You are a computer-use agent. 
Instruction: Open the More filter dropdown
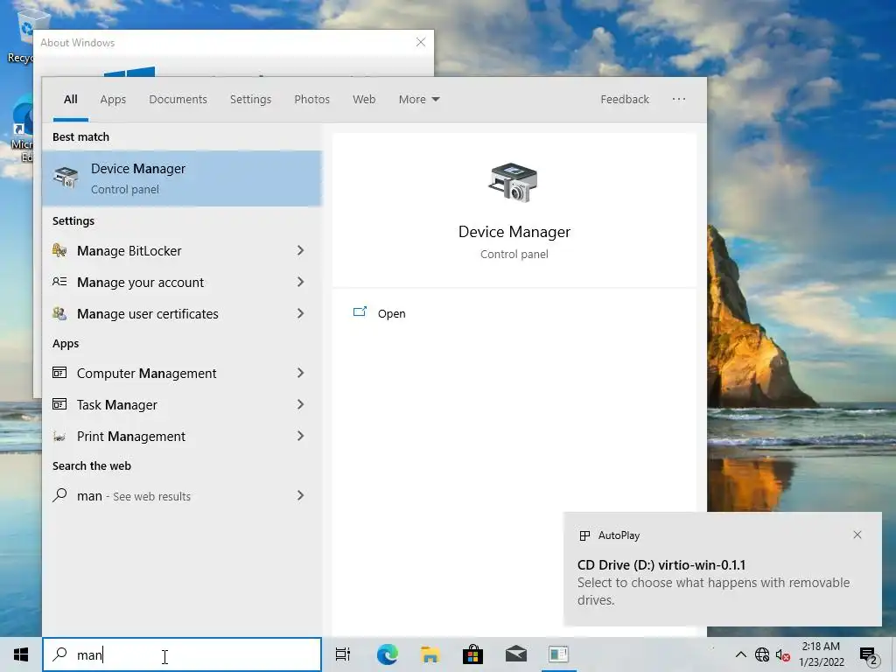tap(419, 100)
